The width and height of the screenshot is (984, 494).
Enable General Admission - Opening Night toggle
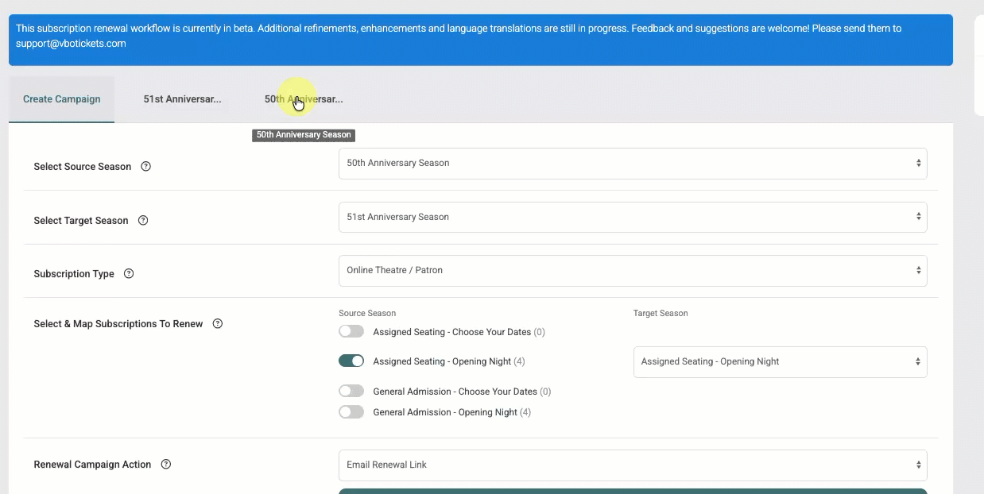click(351, 411)
